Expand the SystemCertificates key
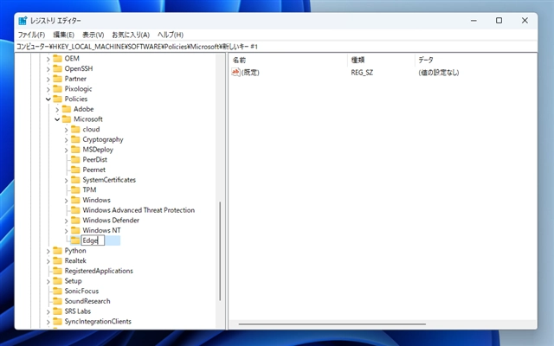 [x=66, y=181]
